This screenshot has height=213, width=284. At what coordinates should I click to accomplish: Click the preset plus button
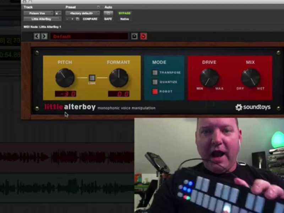point(72,19)
